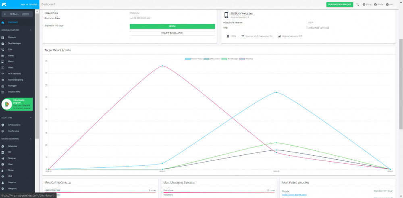403x198 pixels.
Task: Select Text Messages menu label
Action: click(15, 44)
